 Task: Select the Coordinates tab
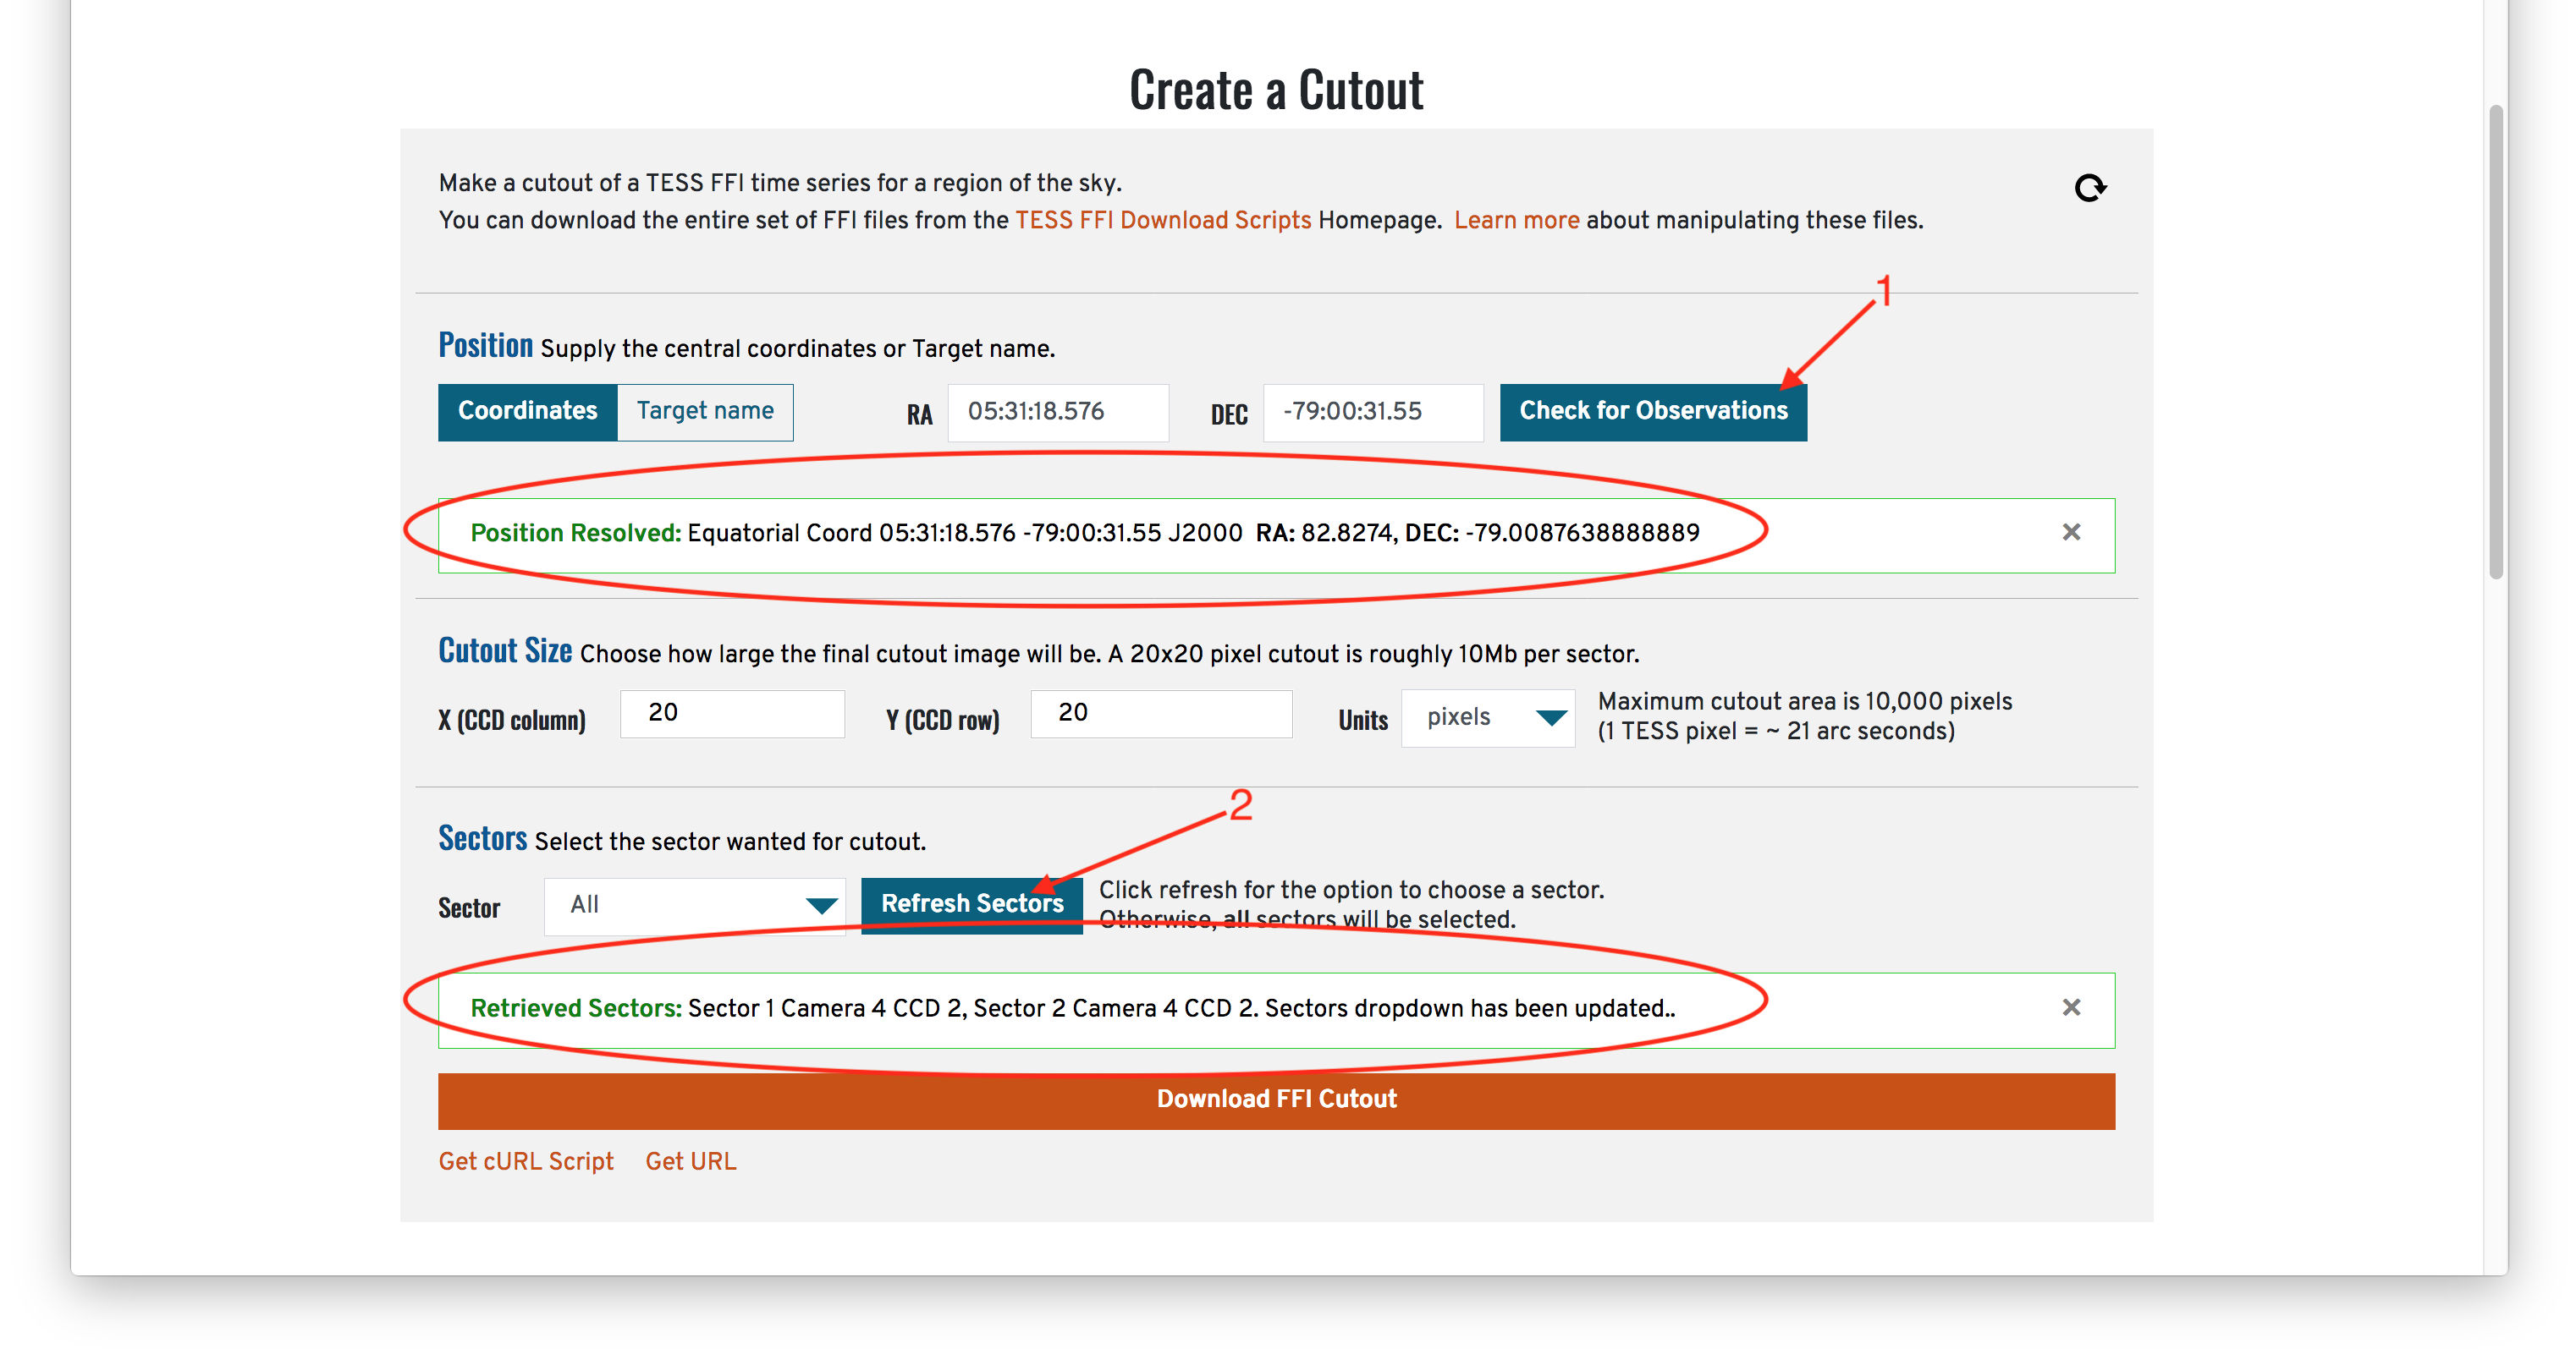[527, 412]
